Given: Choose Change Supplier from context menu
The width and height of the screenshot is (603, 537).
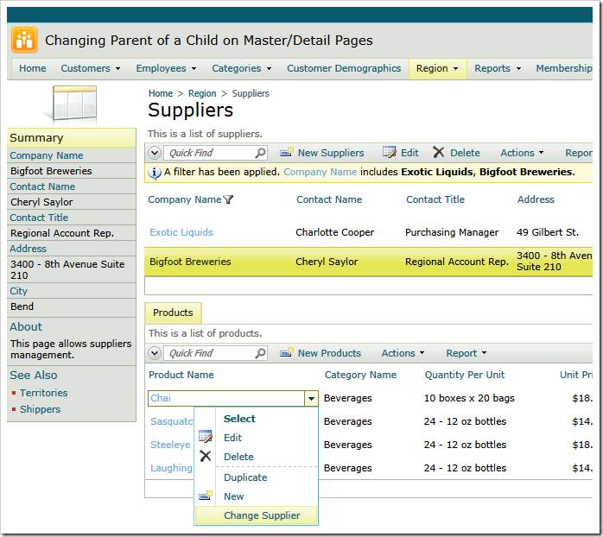Looking at the screenshot, I should [x=262, y=515].
